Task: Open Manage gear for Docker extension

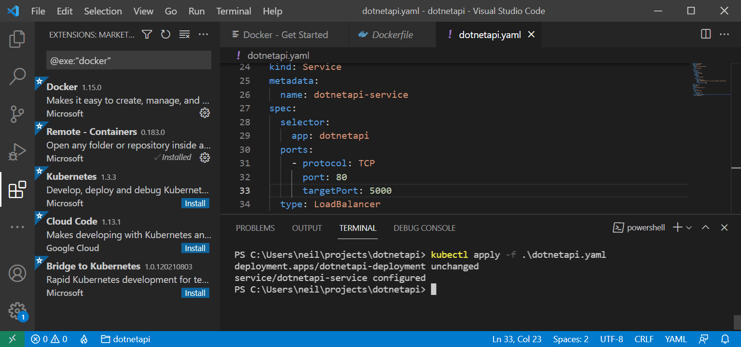Action: click(x=205, y=113)
